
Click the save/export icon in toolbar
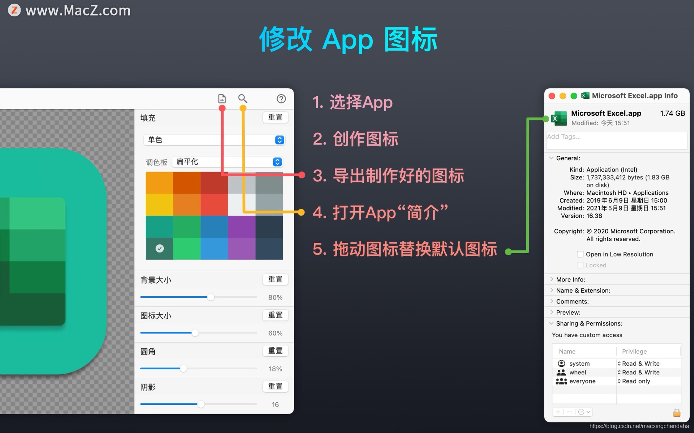tap(222, 99)
